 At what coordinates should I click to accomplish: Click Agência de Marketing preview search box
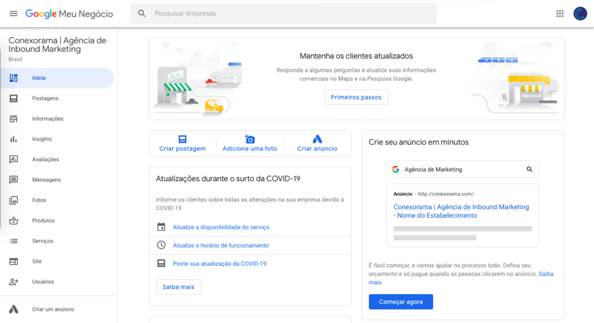462,170
